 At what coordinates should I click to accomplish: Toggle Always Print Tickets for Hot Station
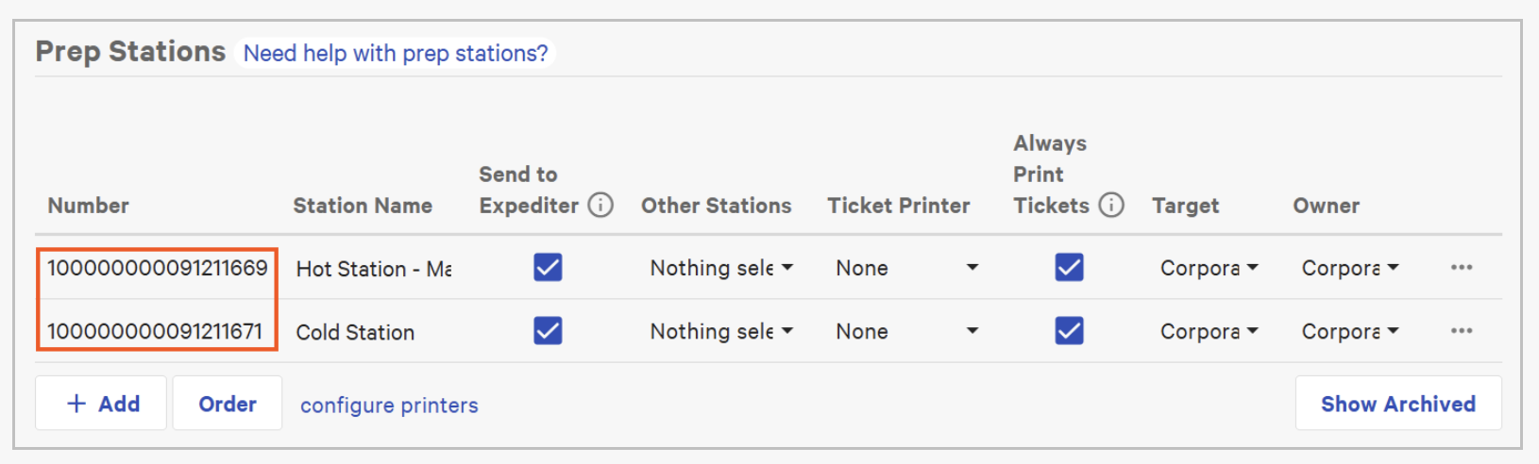(1069, 268)
